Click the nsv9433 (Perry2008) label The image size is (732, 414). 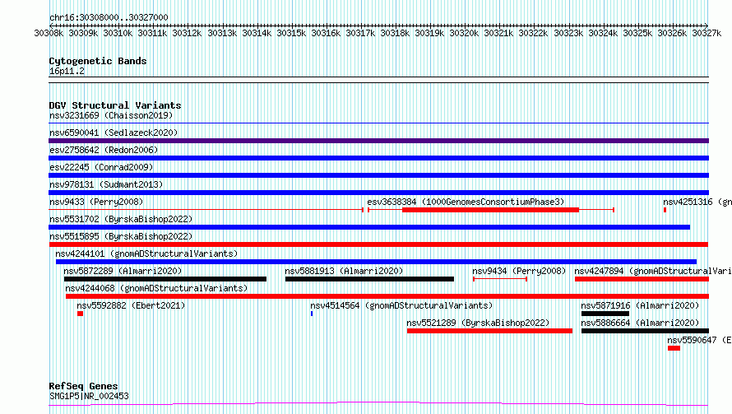point(96,202)
